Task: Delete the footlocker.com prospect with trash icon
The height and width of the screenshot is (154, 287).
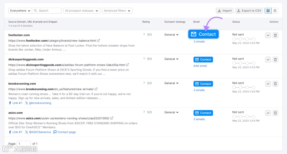Action: 275,35
